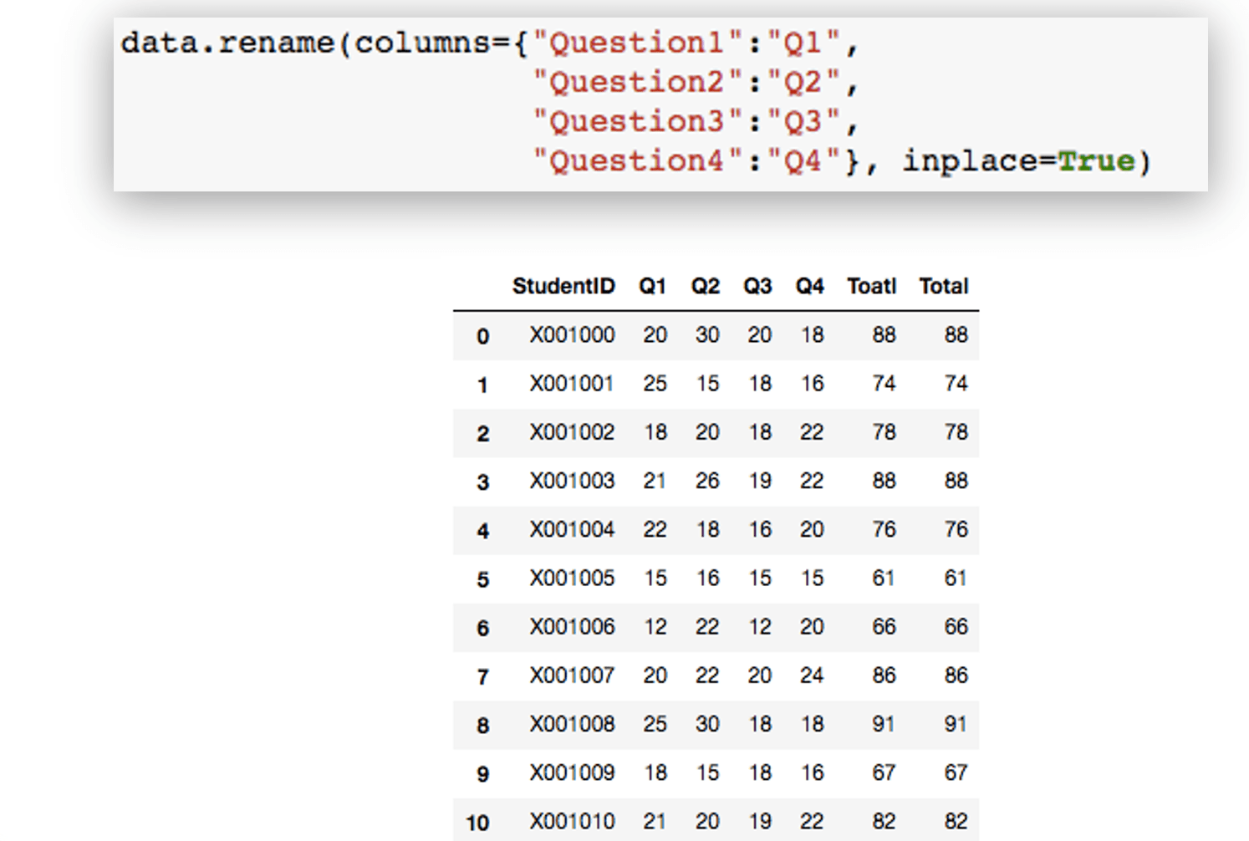The image size is (1249, 841).
Task: Click the Q1 column header
Action: 652,286
